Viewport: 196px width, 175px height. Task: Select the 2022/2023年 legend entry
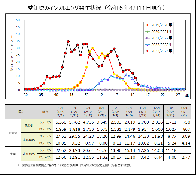coord(158,45)
